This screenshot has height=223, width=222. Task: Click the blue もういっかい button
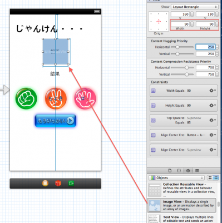pyautogui.click(x=56, y=121)
